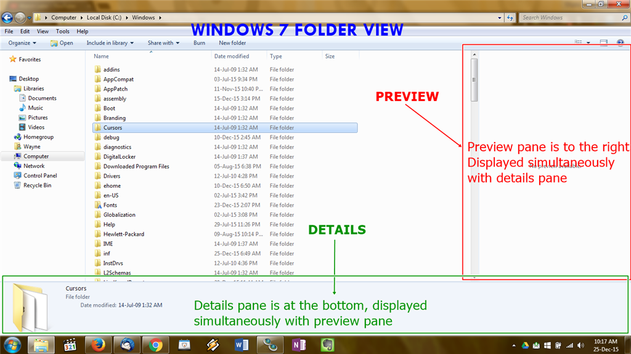Open the Edit menu
Image resolution: width=631 pixels, height=354 pixels.
(25, 31)
